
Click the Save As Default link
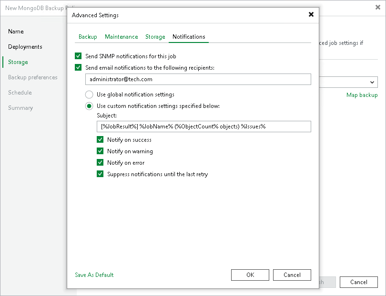[x=94, y=275]
